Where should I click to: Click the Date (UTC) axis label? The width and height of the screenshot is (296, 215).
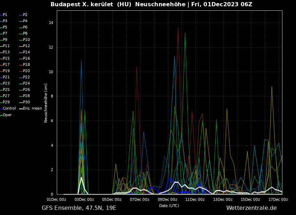[x=169, y=206]
